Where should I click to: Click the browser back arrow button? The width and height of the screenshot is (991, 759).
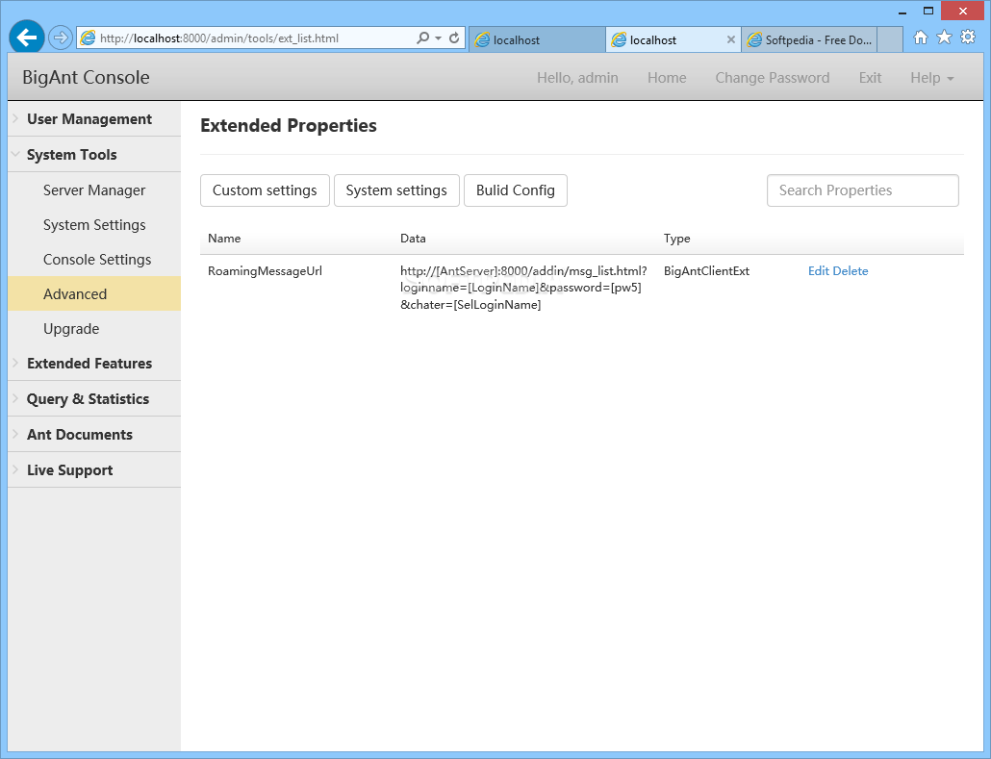27,38
